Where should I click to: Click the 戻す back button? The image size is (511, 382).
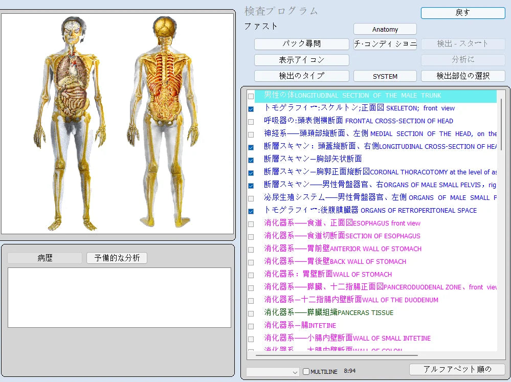462,13
